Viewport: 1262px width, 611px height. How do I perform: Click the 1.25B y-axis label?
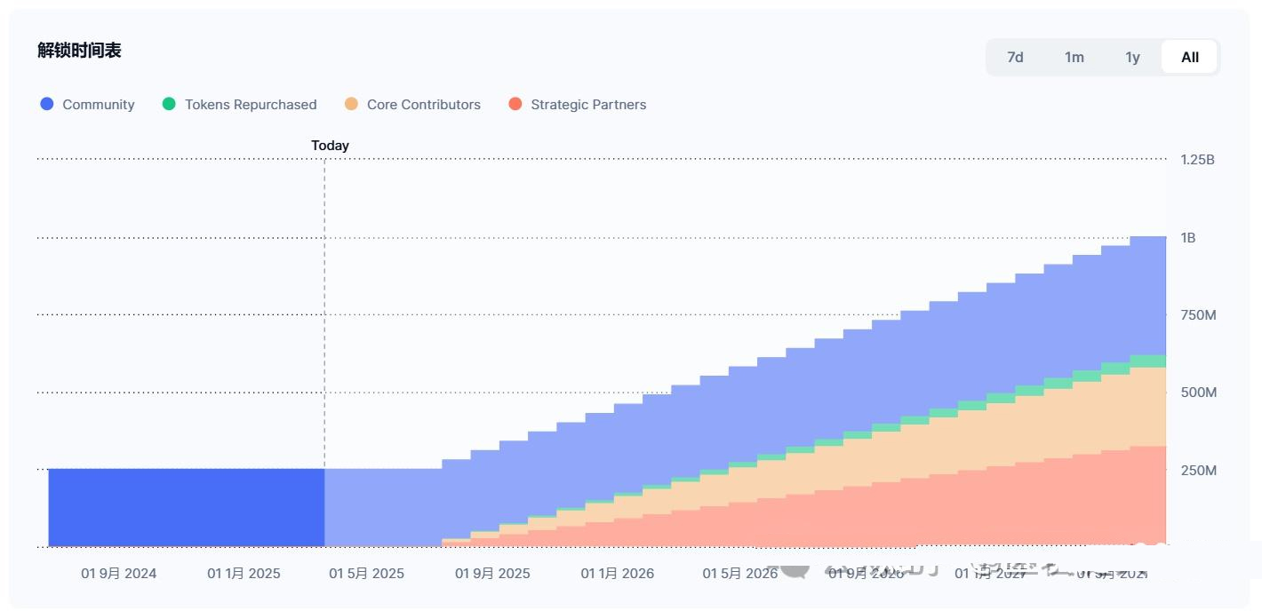[1197, 160]
